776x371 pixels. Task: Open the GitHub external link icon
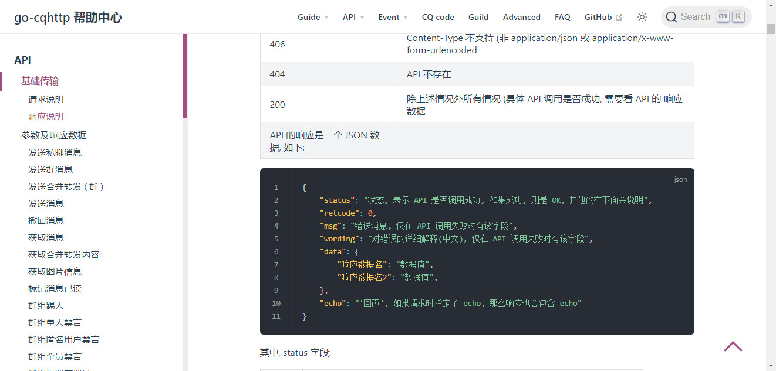pyautogui.click(x=619, y=18)
